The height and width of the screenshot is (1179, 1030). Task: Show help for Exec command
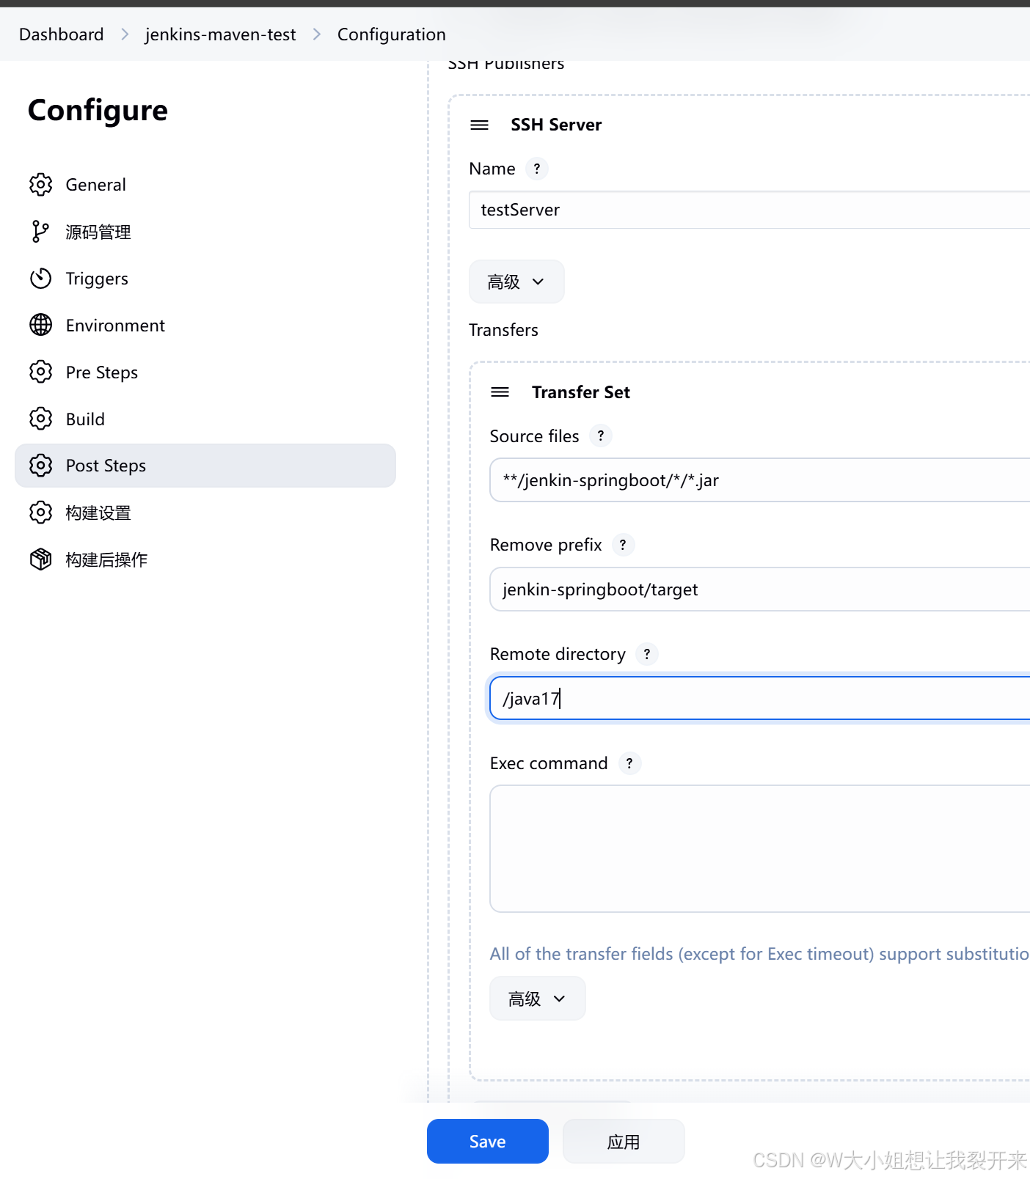(629, 763)
